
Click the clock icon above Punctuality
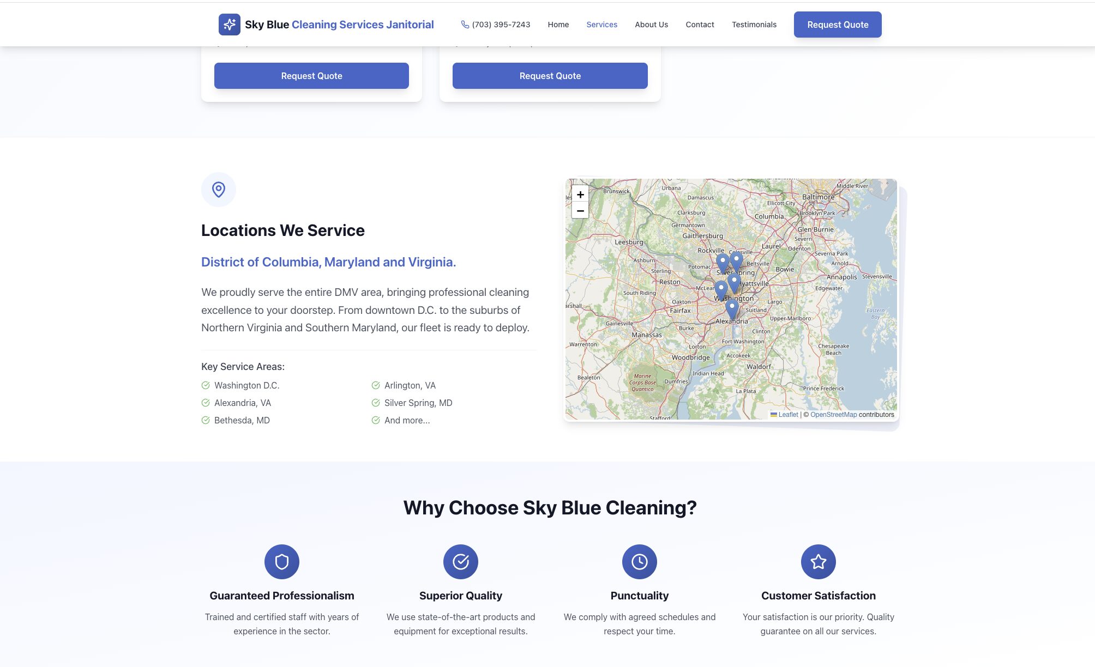tap(640, 562)
